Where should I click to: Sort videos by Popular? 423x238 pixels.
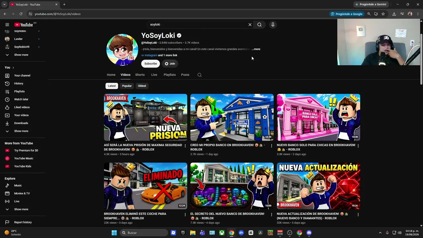(127, 86)
